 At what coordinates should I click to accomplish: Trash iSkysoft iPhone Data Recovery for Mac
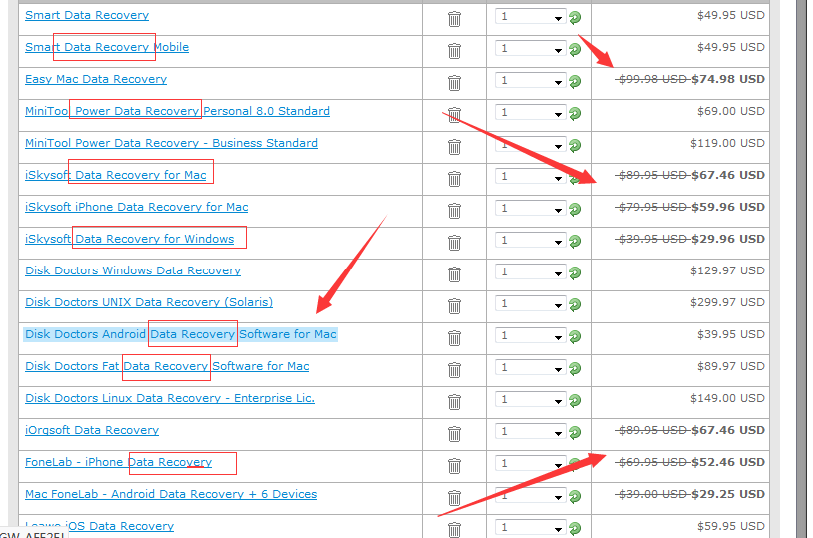pyautogui.click(x=454, y=211)
